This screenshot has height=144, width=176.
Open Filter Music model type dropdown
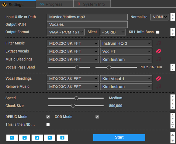tap(73, 43)
